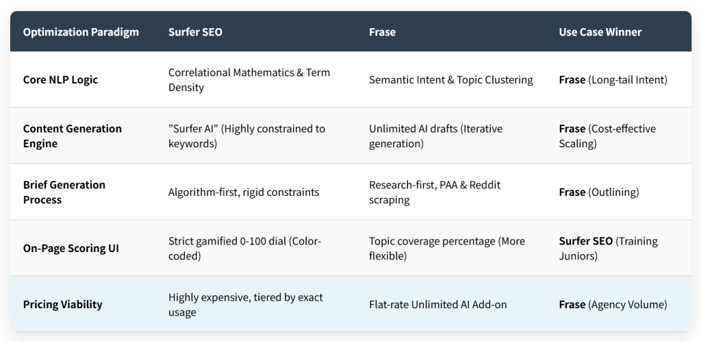Viewport: 701px width, 341px height.
Task: Select Frase (Cost-effective Scaling) cell
Action: pos(608,136)
